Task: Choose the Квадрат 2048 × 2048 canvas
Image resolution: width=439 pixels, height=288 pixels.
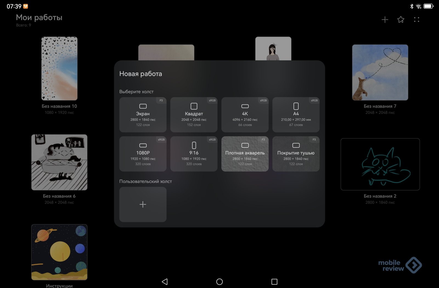Action: tap(194, 115)
